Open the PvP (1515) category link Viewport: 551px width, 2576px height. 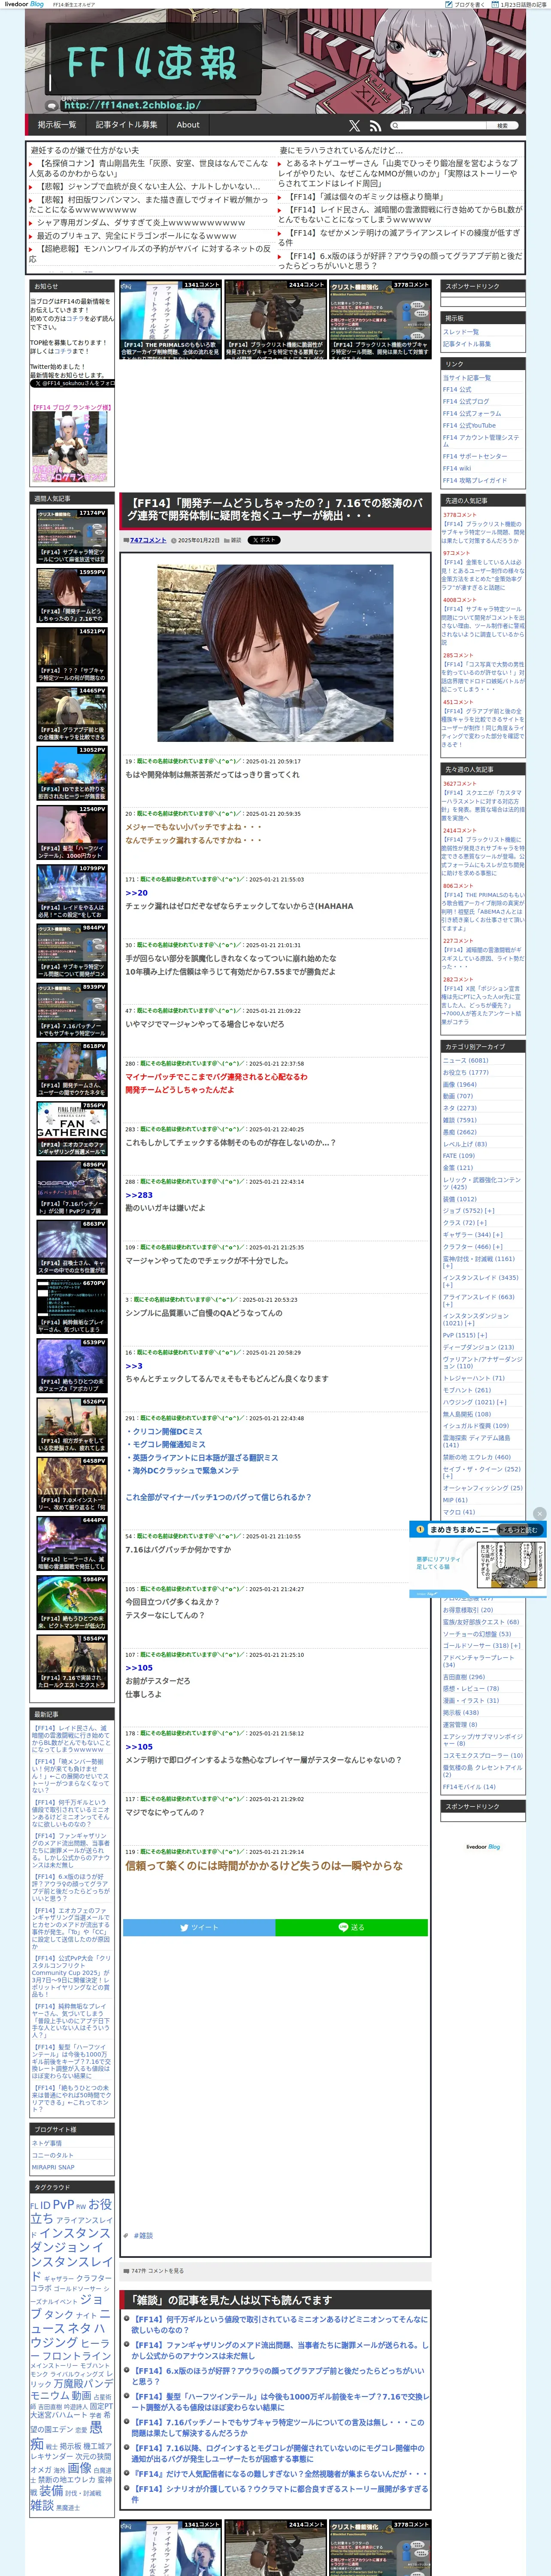(x=461, y=1334)
